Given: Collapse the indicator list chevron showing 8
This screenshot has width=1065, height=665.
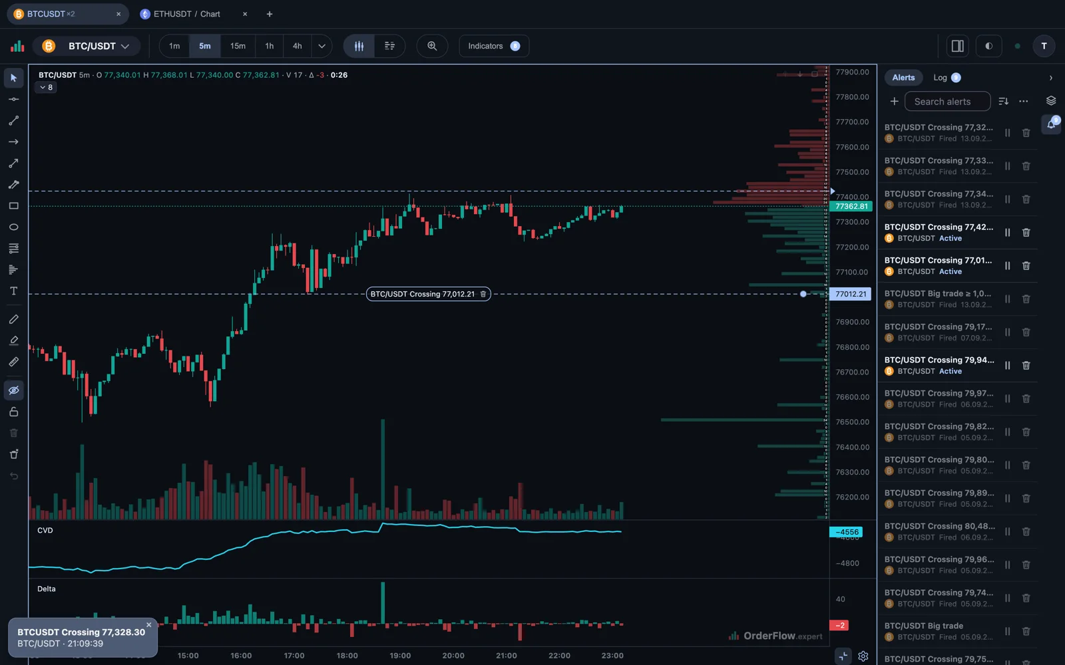Looking at the screenshot, I should [x=46, y=87].
